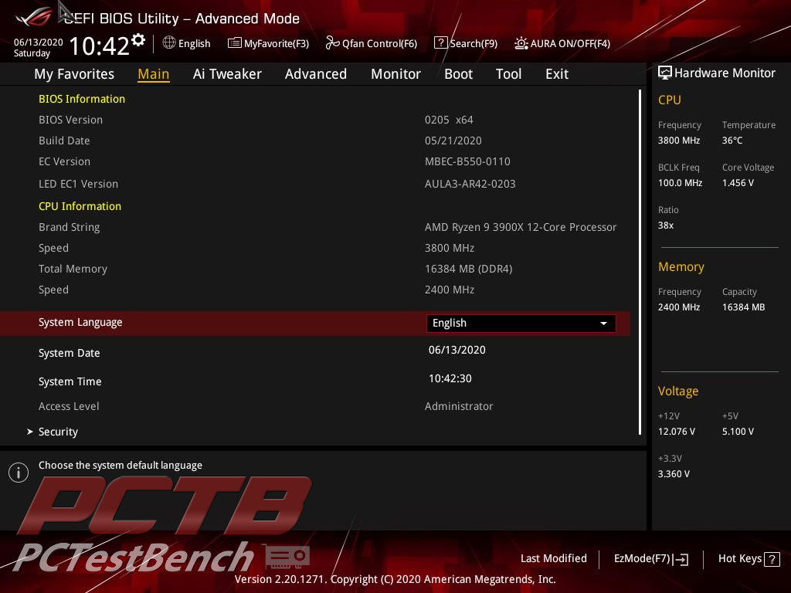Viewport: 791px width, 593px height.
Task: Click AMD Ryzen 9 3900X brand string
Action: click(521, 228)
